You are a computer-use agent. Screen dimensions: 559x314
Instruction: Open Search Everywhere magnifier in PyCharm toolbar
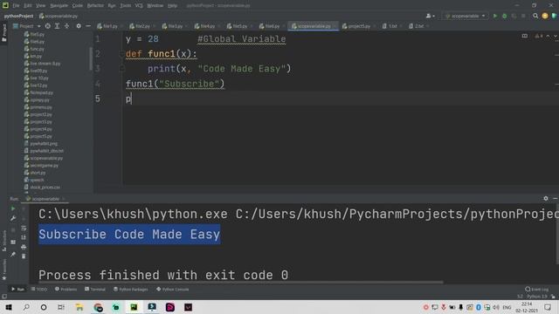point(535,16)
